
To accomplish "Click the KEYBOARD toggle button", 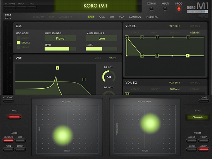I will click(8, 100).
